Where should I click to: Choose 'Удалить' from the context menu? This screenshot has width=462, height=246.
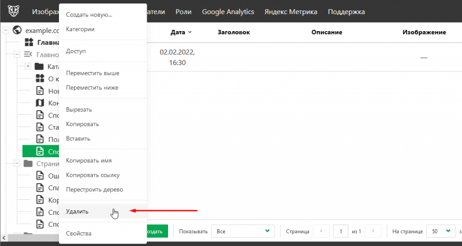(78, 211)
